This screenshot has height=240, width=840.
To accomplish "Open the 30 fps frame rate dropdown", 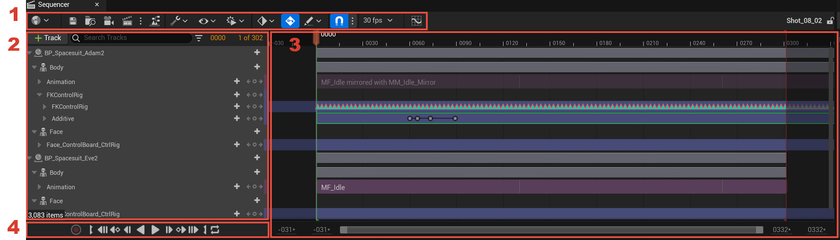I will point(378,21).
